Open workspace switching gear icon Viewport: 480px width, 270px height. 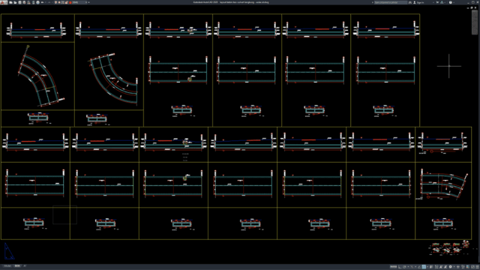click(450, 267)
